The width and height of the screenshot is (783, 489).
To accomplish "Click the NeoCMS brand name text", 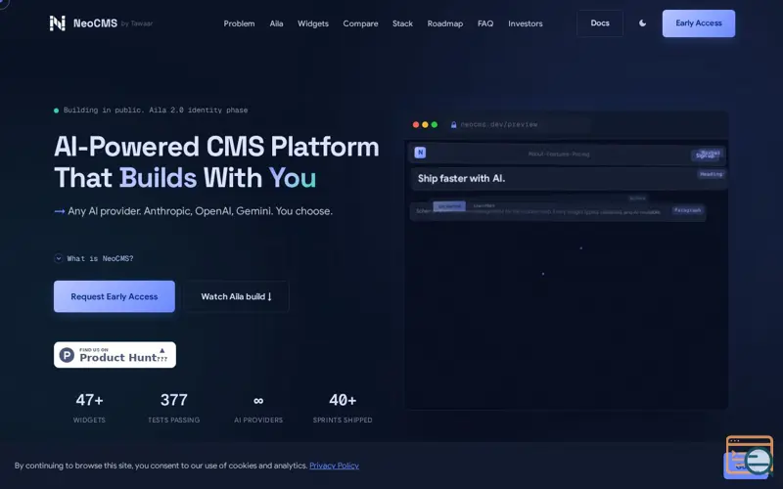I will pyautogui.click(x=95, y=23).
